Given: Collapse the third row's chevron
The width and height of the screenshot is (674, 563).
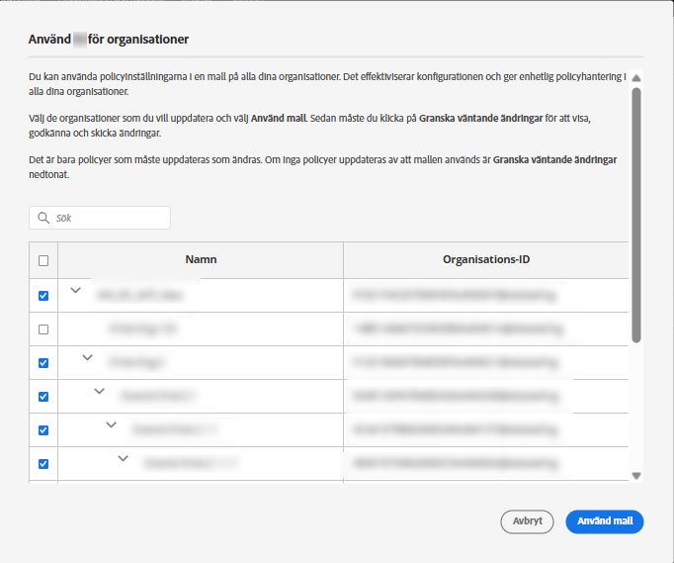Looking at the screenshot, I should click(x=88, y=357).
